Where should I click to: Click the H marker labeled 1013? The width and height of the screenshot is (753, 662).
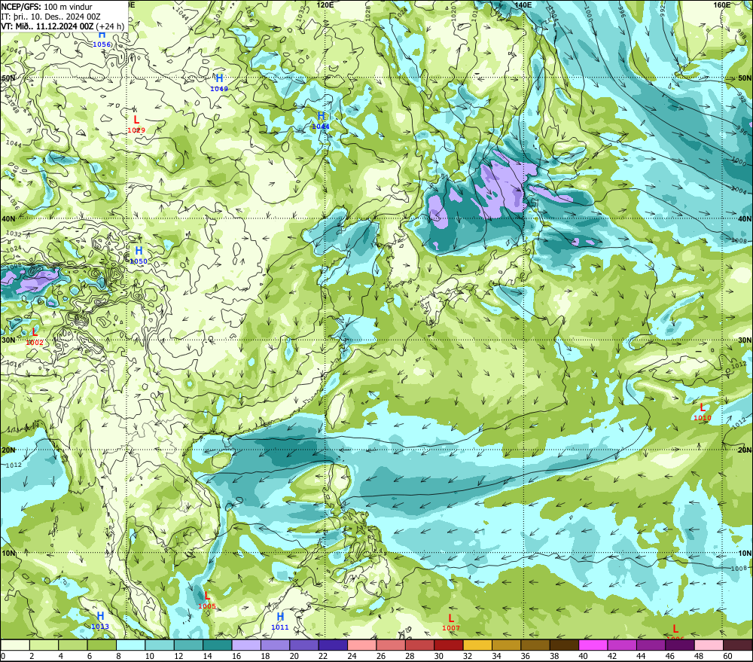[100, 621]
